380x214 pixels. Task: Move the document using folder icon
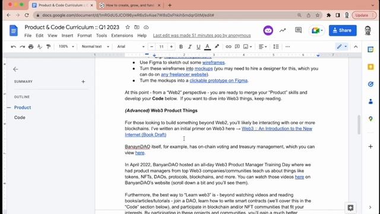[137, 27]
